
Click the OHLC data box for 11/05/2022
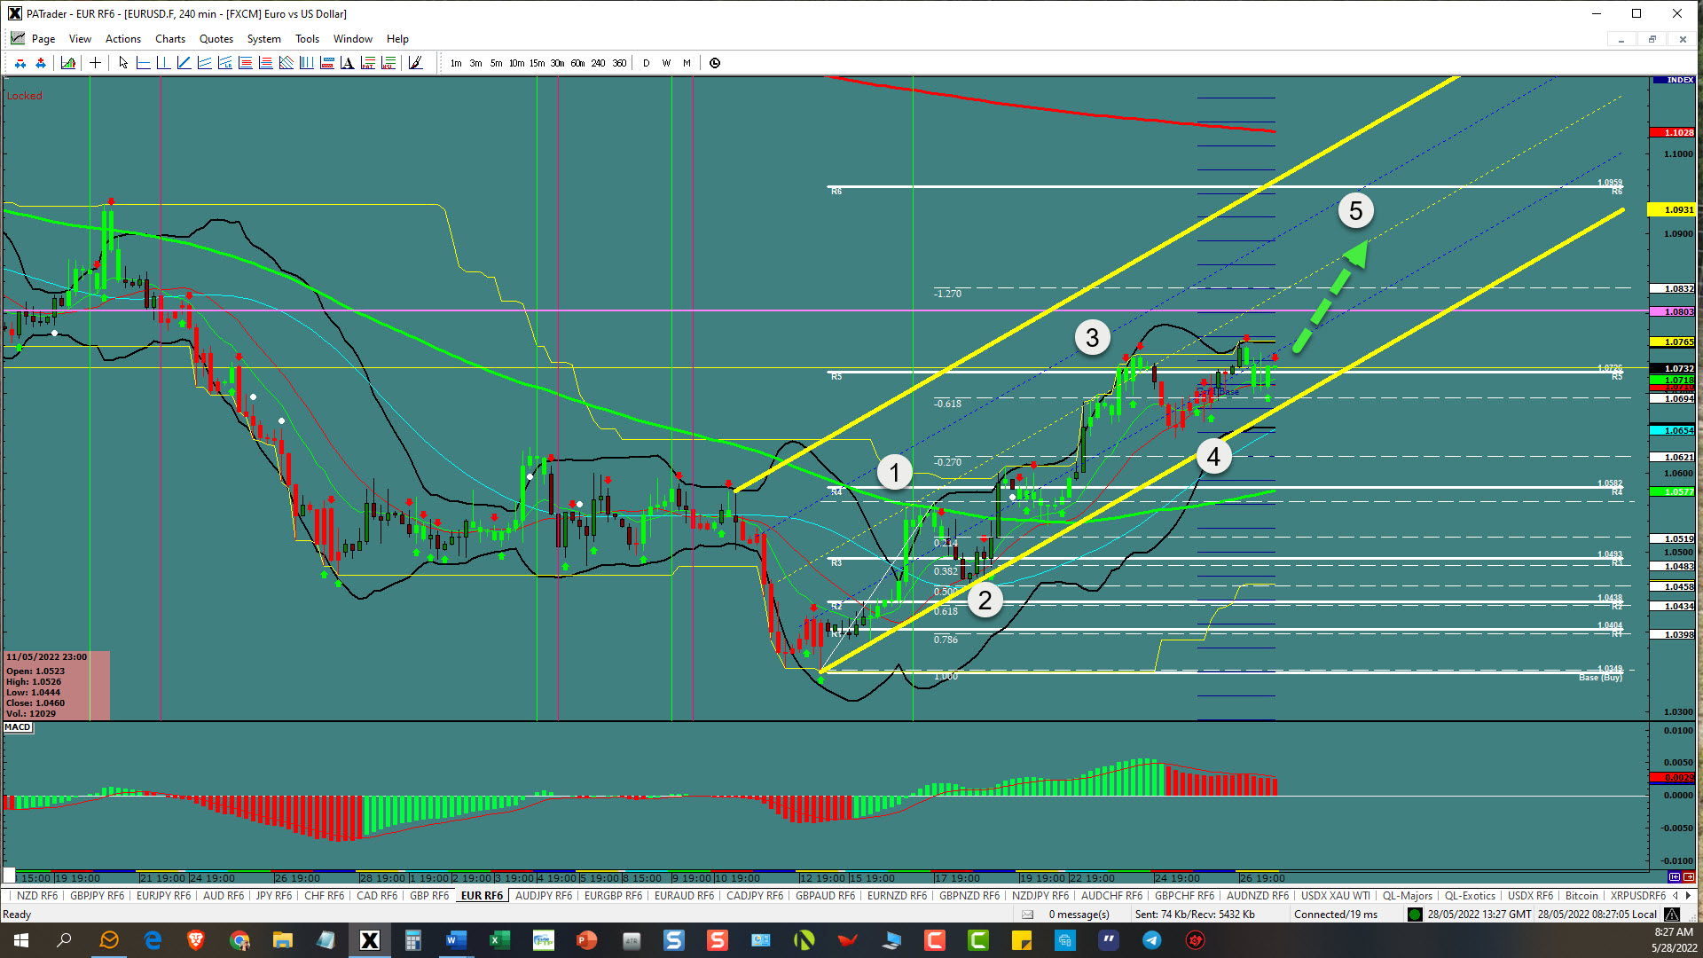coord(57,685)
